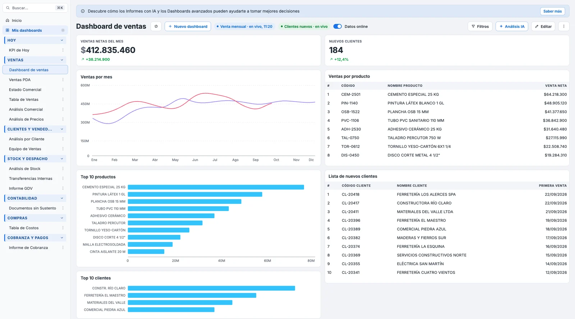
Task: Open options dots for KPI de Hoy
Action: click(x=63, y=50)
